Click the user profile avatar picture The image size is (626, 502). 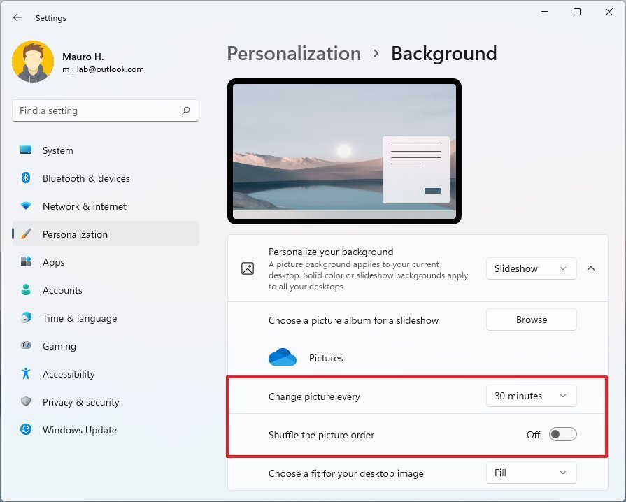[33, 62]
